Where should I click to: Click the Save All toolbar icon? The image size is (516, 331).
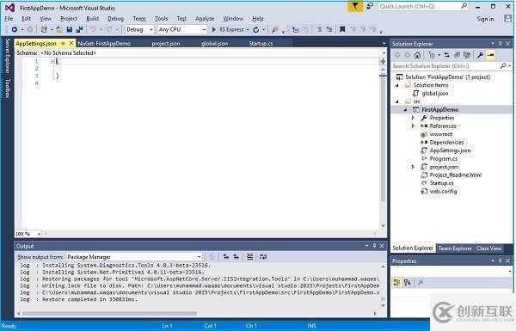79,29
